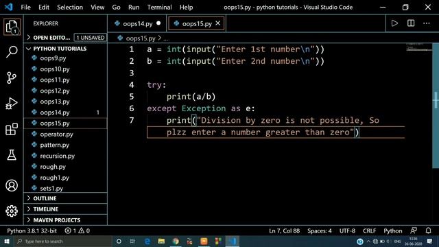Open the Run menu
Viewport: 439px width, 247px height.
[x=134, y=7]
